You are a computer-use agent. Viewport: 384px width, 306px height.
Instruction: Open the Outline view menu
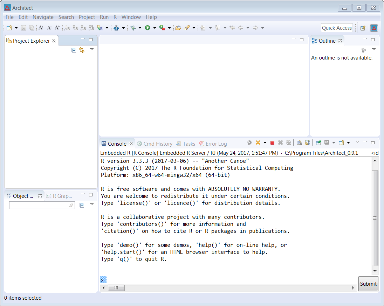click(374, 49)
